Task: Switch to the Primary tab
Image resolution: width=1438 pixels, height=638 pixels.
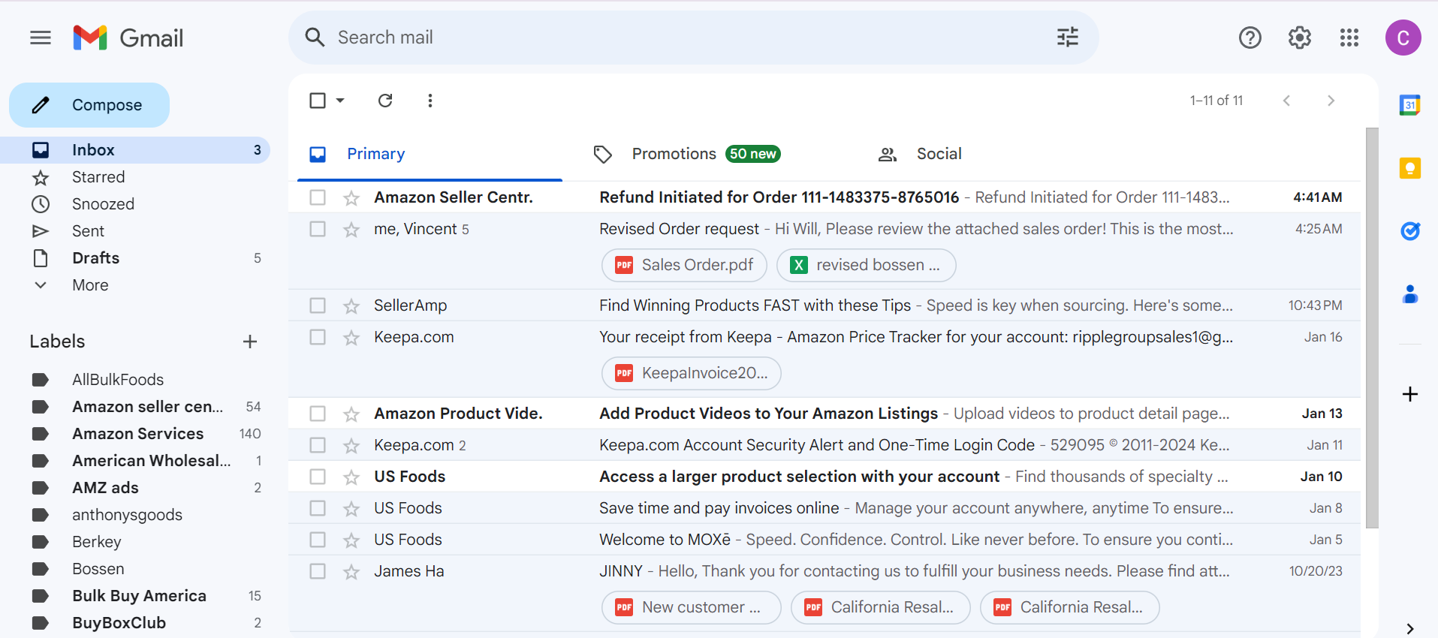Action: 430,154
